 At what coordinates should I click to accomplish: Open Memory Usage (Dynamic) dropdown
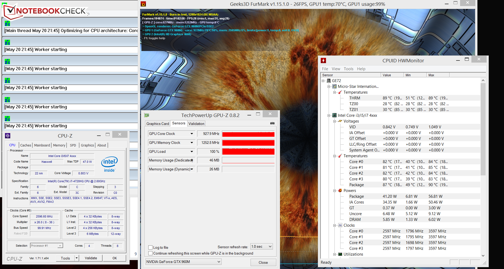tap(192, 169)
